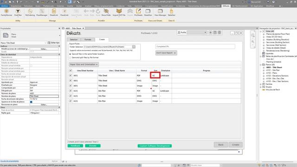Launch the PanelLink tool
The width and height of the screenshot is (297, 167).
(65, 13)
